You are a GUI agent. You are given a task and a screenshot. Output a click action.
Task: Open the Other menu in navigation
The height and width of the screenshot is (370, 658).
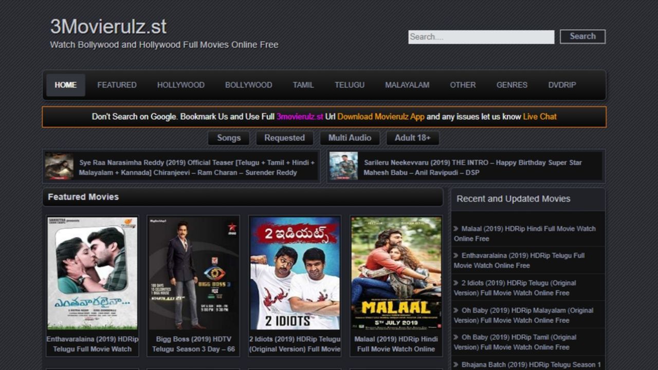point(463,85)
